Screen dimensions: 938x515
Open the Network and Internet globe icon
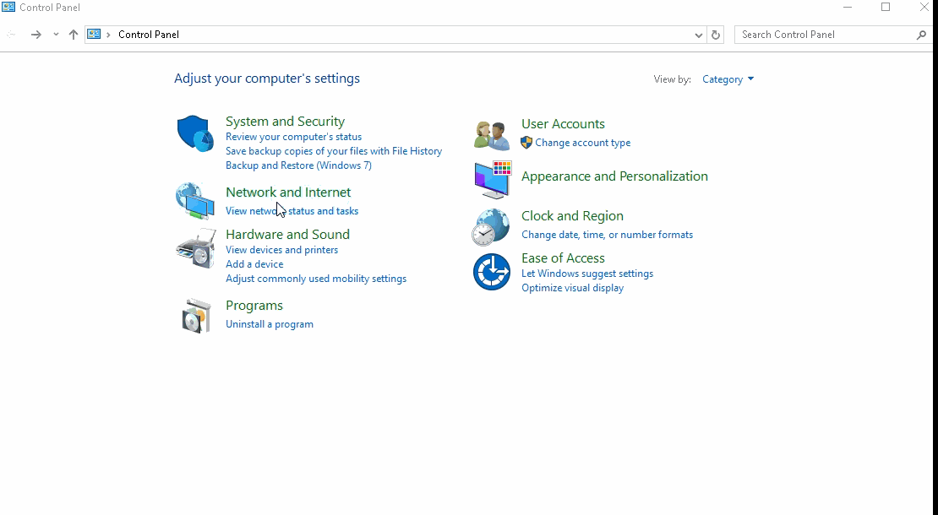(x=195, y=201)
